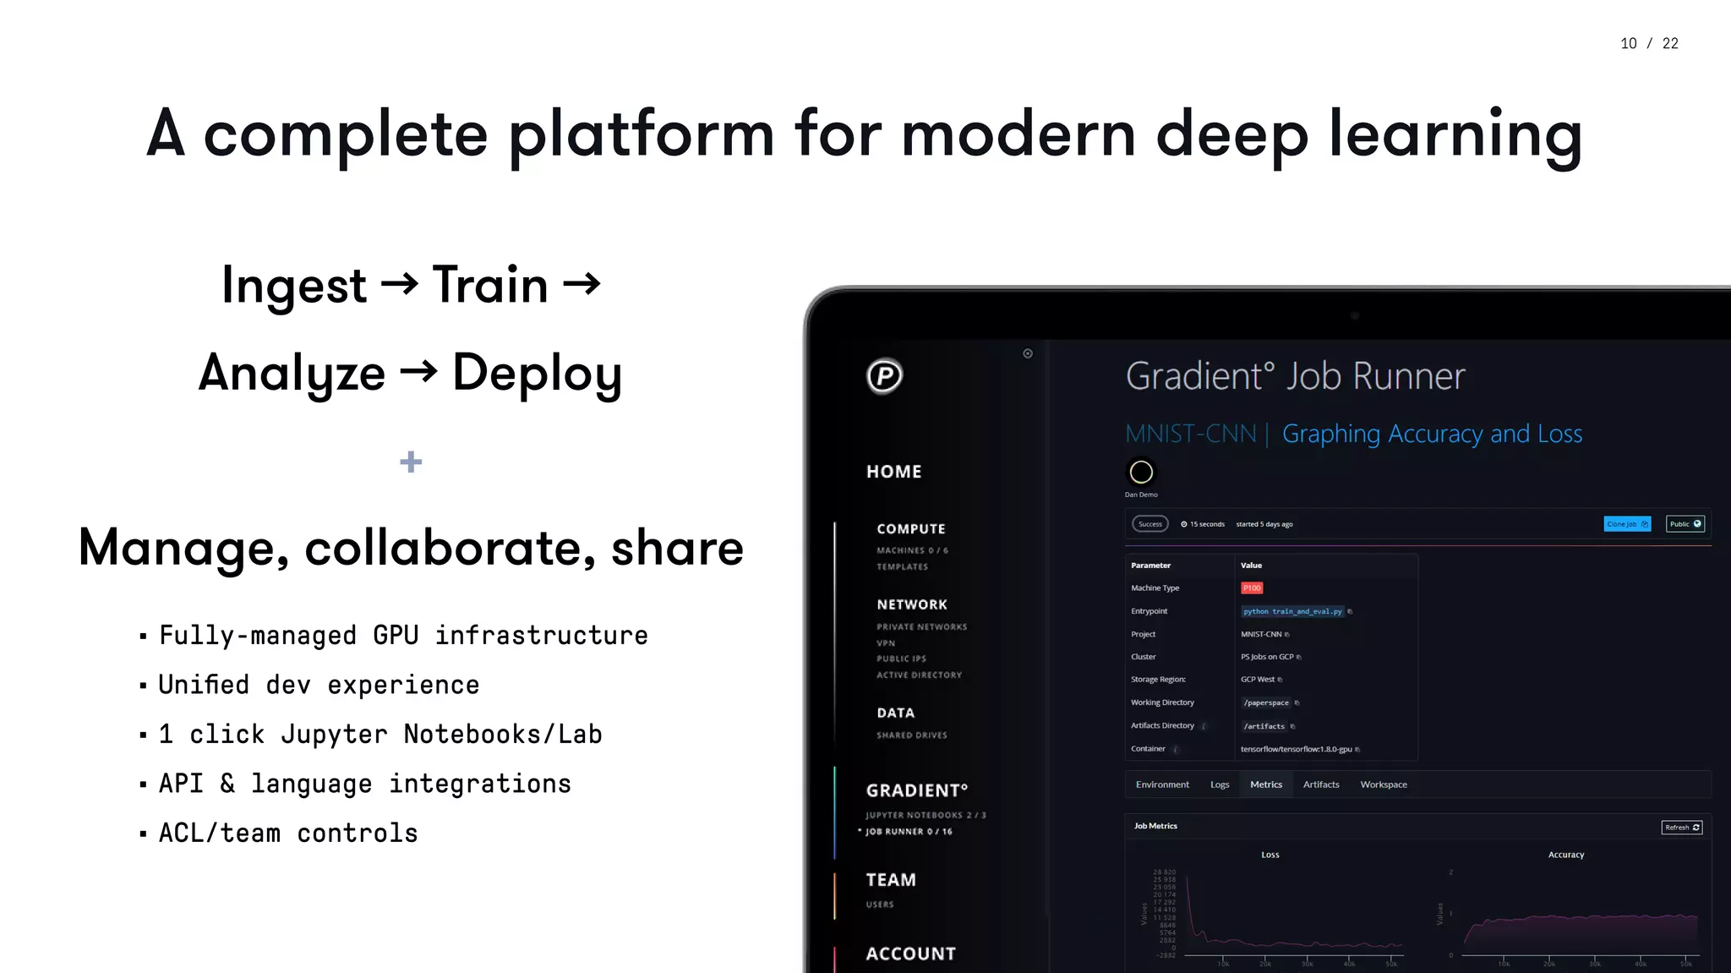
Task: Toggle the Public visibility button
Action: point(1685,524)
